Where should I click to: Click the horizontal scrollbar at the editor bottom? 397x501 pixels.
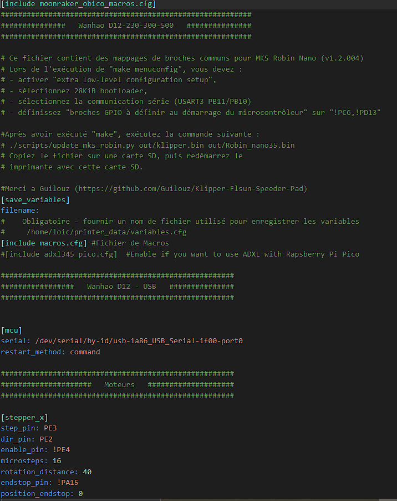pos(198,499)
